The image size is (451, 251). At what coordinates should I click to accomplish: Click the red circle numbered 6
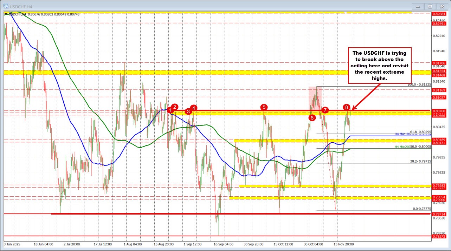(312, 118)
